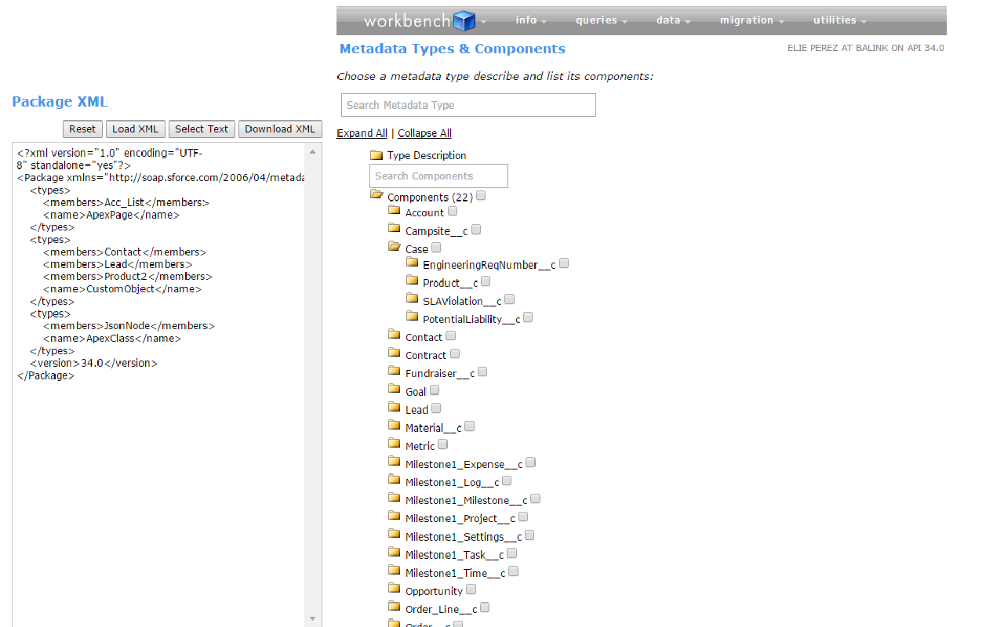1004x627 pixels.
Task: Check the Milestone1_Task__c checkbox
Action: pyautogui.click(x=512, y=553)
